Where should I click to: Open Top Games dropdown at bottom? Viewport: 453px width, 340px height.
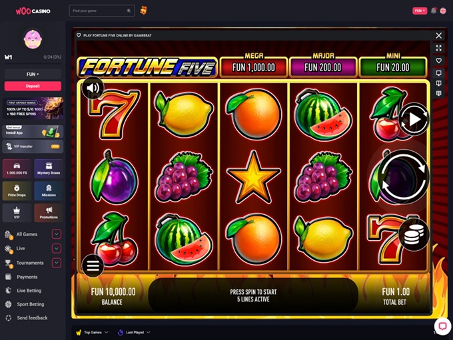click(92, 333)
